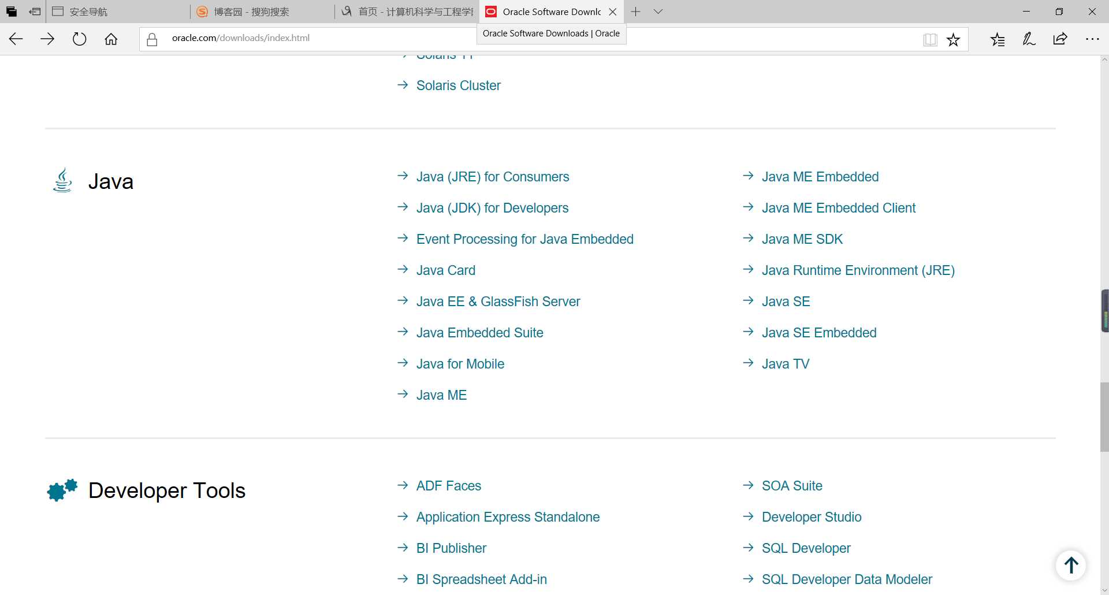
Task: Open the Java TV link
Action: [785, 364]
